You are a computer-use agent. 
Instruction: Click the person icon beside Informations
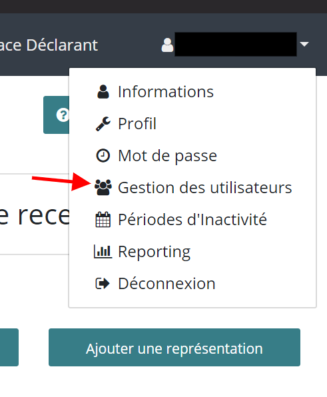click(x=103, y=92)
